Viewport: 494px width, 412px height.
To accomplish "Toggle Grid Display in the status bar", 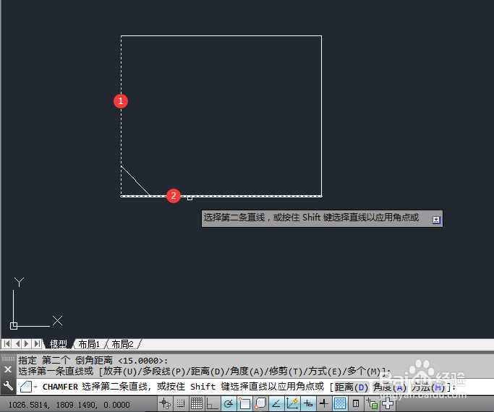I will point(197,404).
